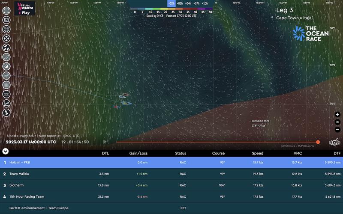Click the Geovoile logo icon at bottom right
The height and width of the screenshot is (214, 343).
click(x=334, y=142)
